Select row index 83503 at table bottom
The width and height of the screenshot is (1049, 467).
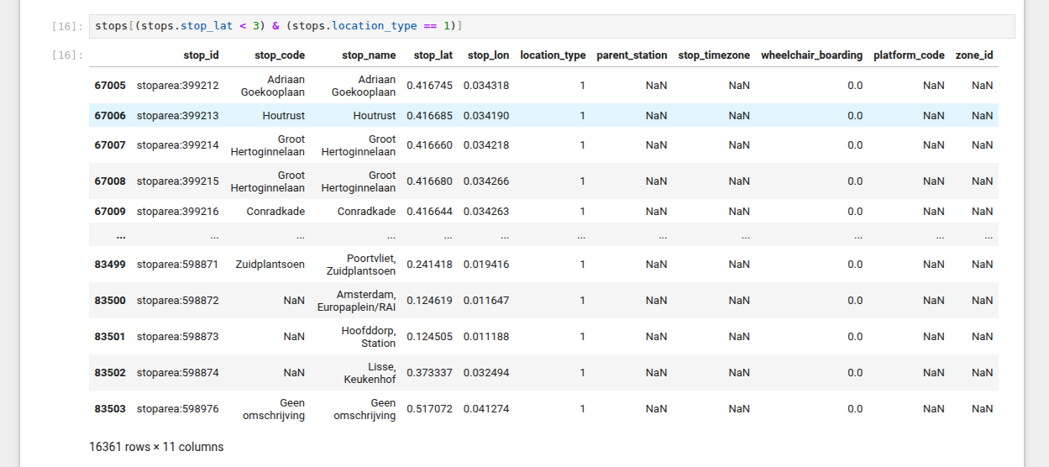(x=110, y=409)
